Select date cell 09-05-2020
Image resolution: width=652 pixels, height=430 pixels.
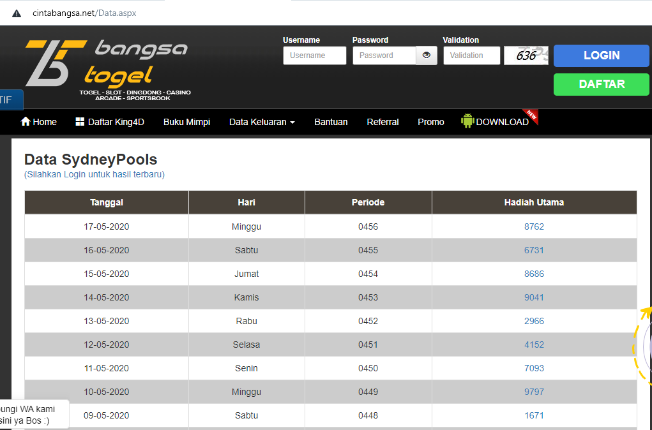pos(107,415)
